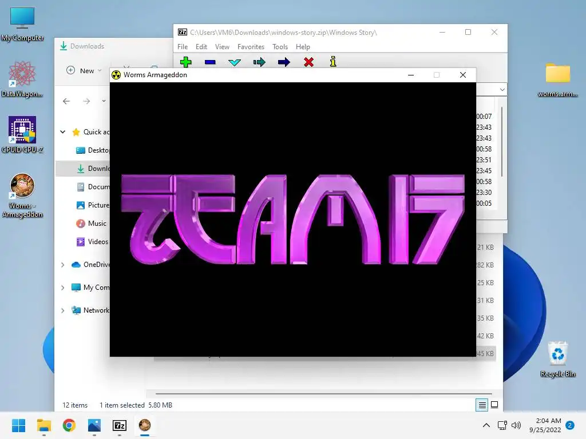
Task: Open Google Chrome from the taskbar
Action: pyautogui.click(x=69, y=425)
